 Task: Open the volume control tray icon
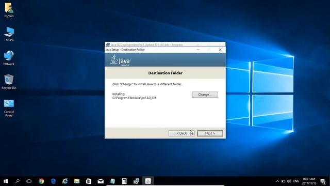coord(289,181)
